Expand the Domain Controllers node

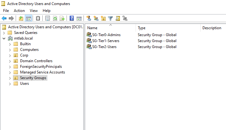[x=10, y=61]
